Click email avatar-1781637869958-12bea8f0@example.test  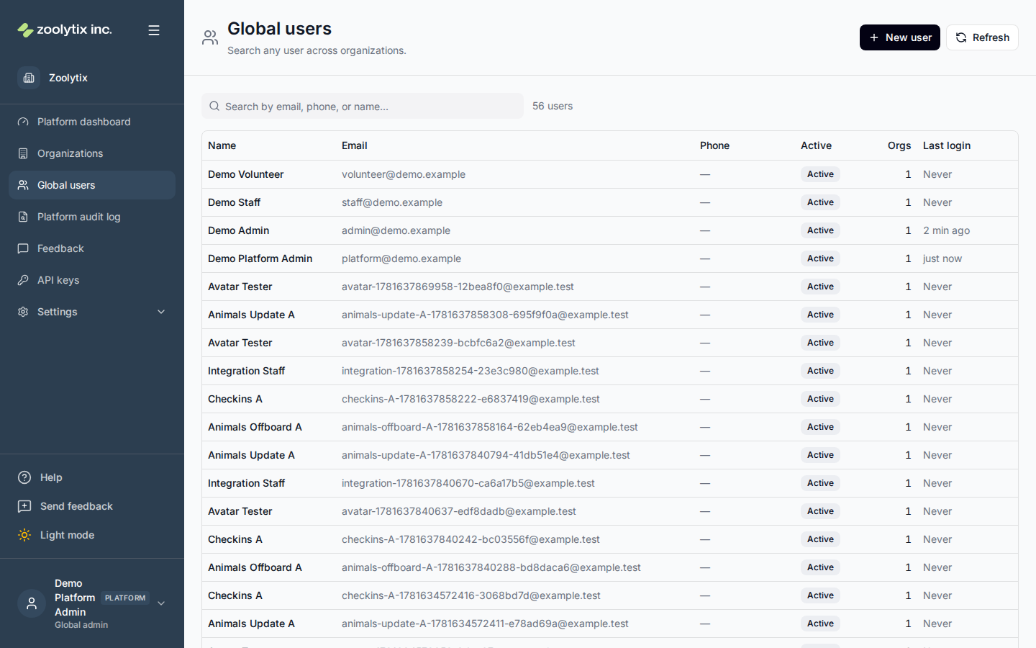(x=458, y=287)
